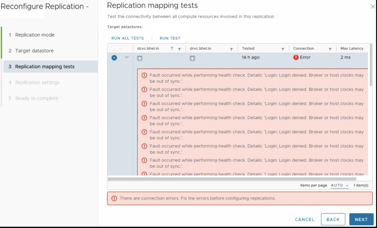Click the '2 ms' latency value
Viewport: 377px width, 228px height.
(345, 57)
